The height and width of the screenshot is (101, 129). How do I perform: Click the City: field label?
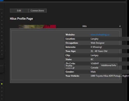click(68, 55)
